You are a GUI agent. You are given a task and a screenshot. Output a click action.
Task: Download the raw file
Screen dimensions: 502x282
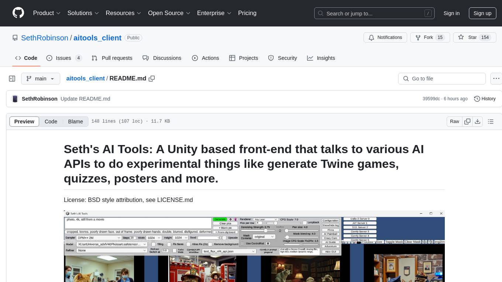pos(477,121)
